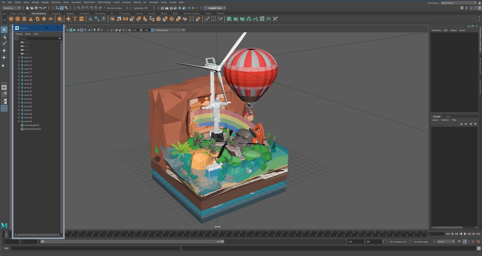482x256 pixels.
Task: Select the Move tool in the toolbox
Action: pos(4,51)
